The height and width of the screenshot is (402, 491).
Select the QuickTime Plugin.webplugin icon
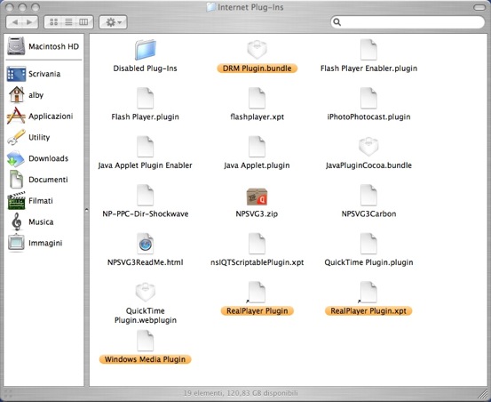146,292
